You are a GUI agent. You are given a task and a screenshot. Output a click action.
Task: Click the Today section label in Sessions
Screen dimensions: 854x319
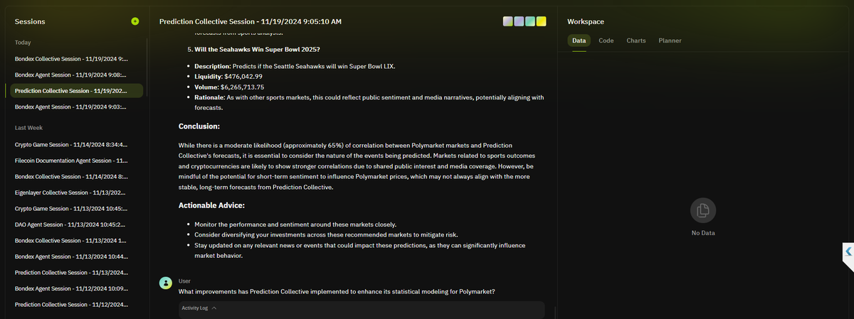click(x=23, y=43)
